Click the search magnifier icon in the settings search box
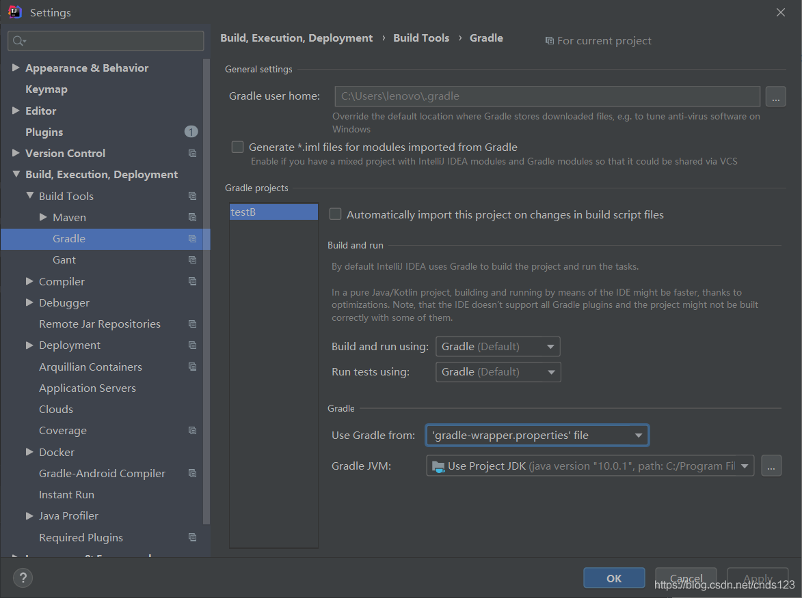This screenshot has height=598, width=802. point(19,41)
